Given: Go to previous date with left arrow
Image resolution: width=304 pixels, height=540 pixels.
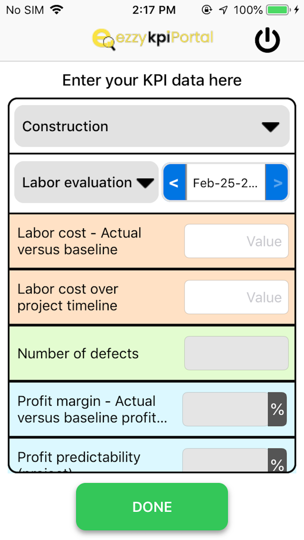Looking at the screenshot, I should 174,183.
